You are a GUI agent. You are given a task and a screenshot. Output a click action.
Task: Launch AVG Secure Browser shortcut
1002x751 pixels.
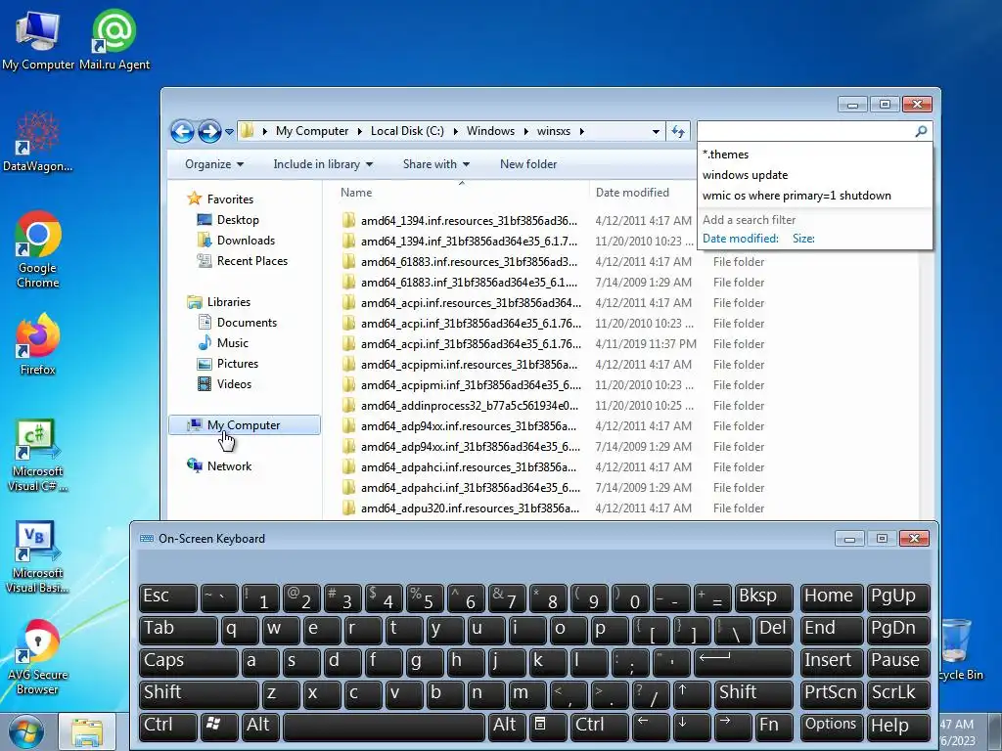[x=38, y=658]
